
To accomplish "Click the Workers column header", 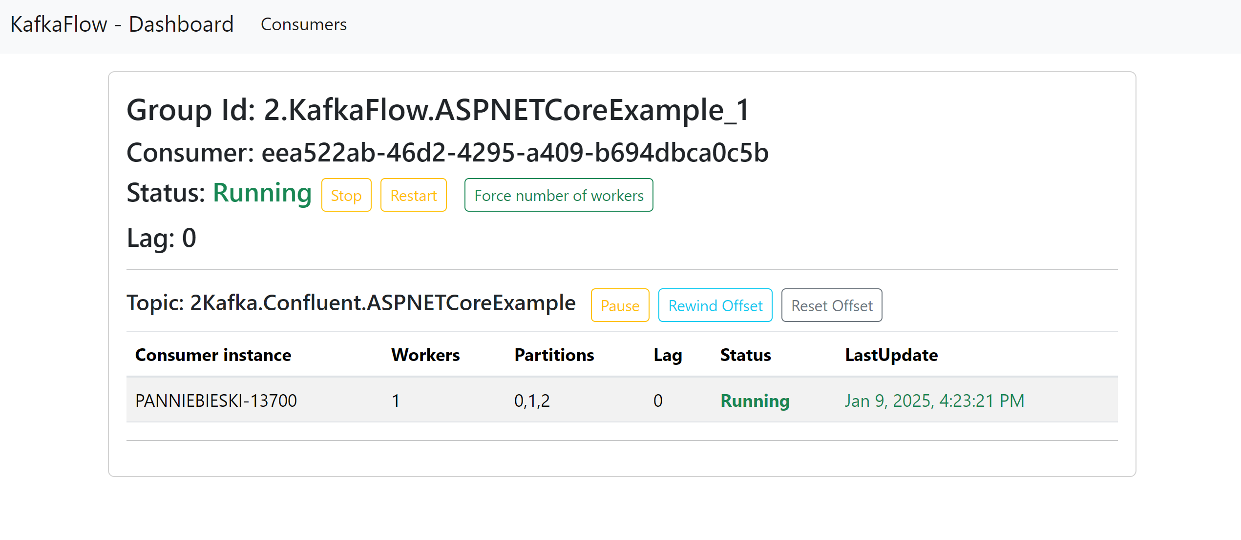I will (425, 355).
